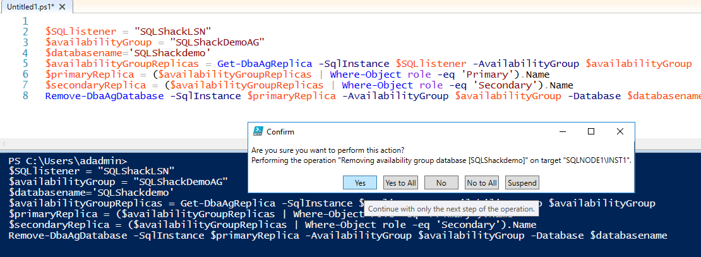Image resolution: width=701 pixels, height=257 pixels.
Task: Choose Yes to All in dialog
Action: (400, 182)
